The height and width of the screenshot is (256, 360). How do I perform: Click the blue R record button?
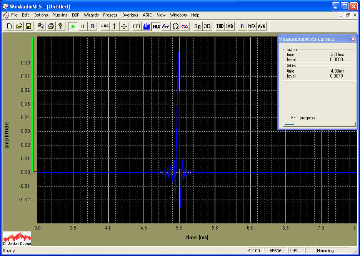[x=92, y=26]
